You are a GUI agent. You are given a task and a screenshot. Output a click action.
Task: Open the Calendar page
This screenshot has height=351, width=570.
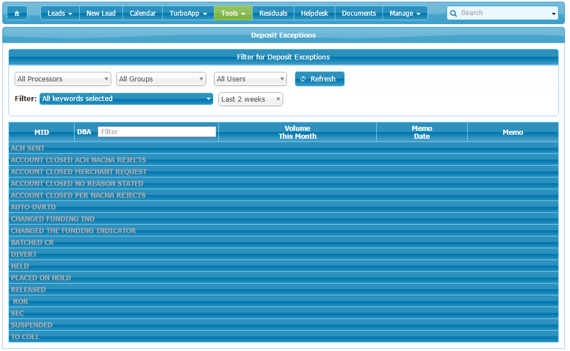tap(143, 13)
